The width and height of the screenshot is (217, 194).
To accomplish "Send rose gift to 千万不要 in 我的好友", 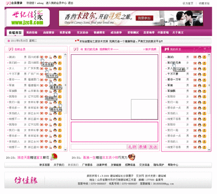I will [x=205, y=74].
